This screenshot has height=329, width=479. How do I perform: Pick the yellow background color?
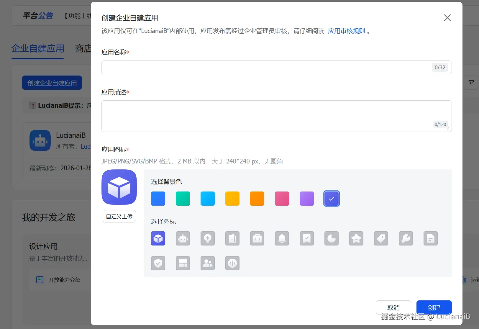tap(232, 199)
